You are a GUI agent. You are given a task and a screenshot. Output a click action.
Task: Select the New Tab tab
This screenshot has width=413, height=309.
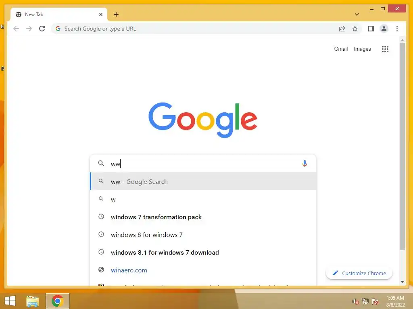point(58,14)
